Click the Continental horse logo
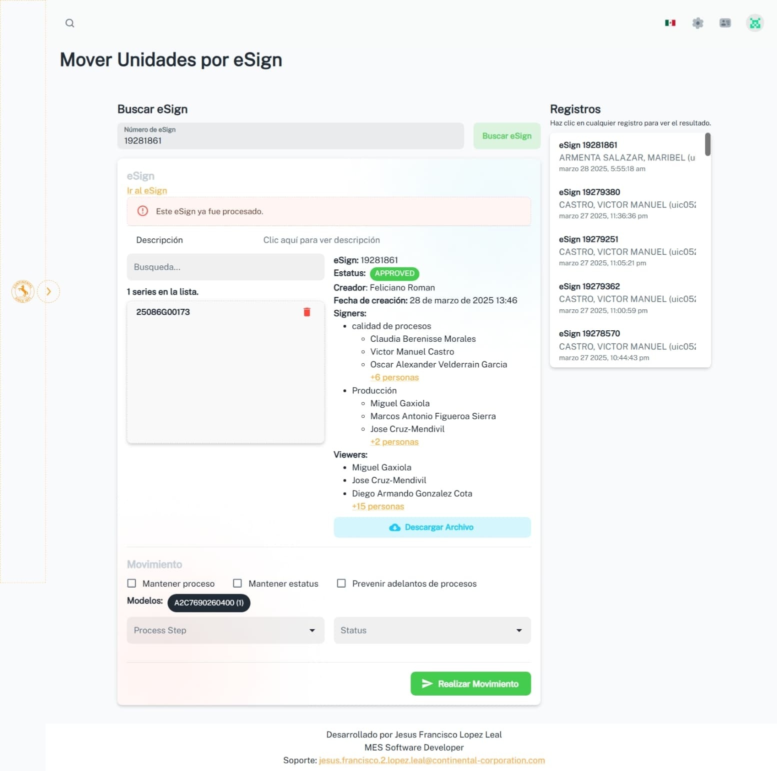The image size is (777, 771). pos(22,291)
